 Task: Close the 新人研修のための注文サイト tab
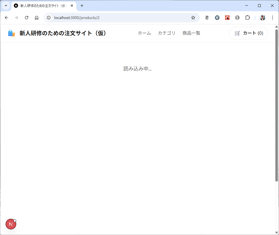coord(72,6)
